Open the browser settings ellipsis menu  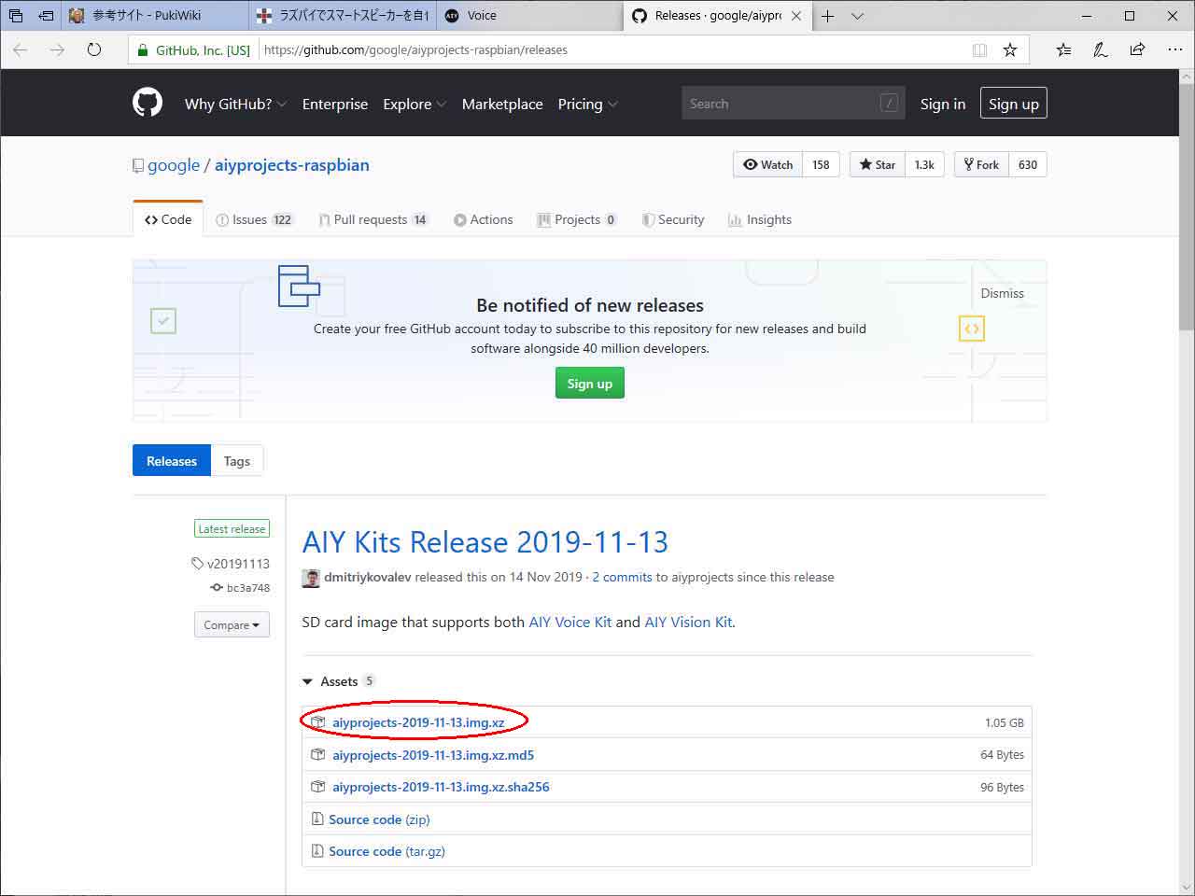pyautogui.click(x=1174, y=50)
